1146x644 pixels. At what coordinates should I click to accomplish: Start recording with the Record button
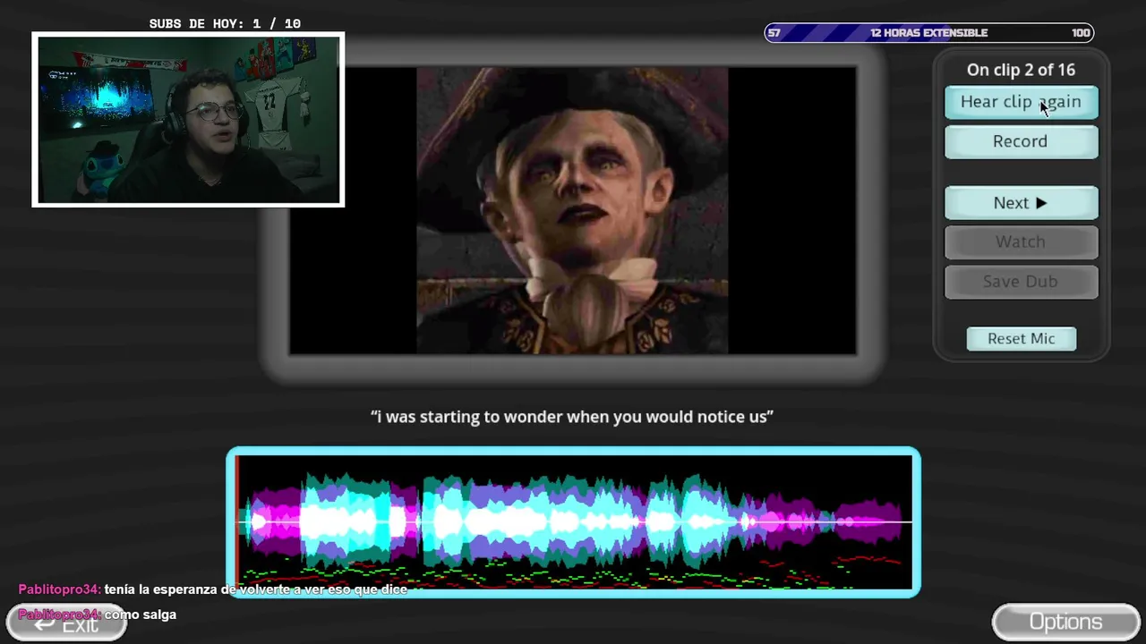point(1021,141)
